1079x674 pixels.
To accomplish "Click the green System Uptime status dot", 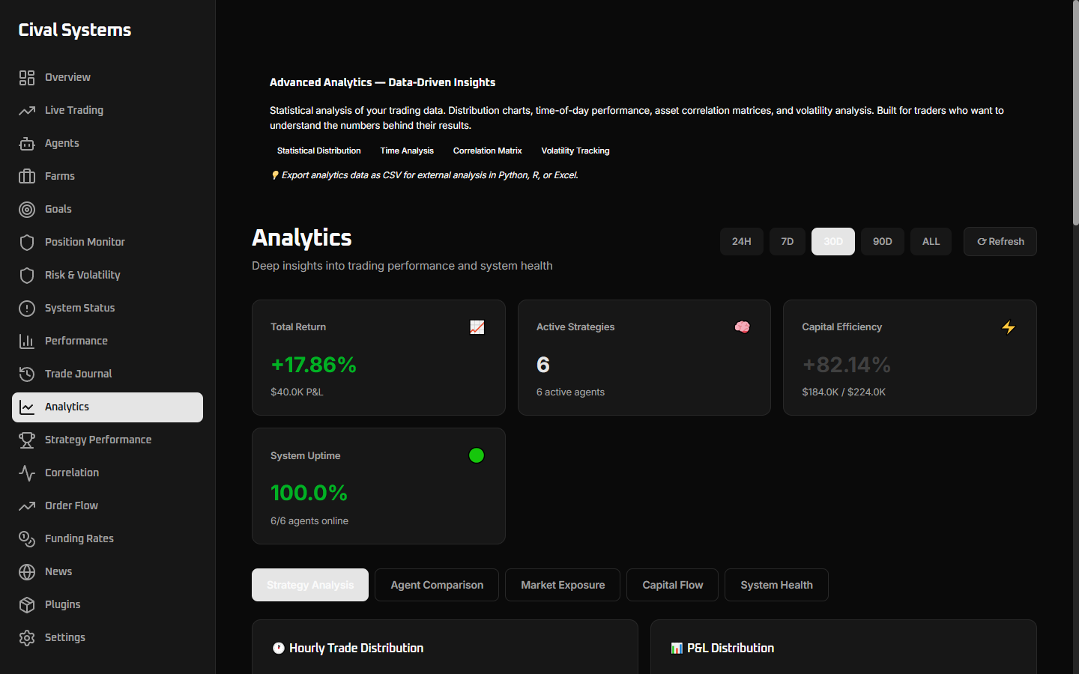I will coord(477,455).
